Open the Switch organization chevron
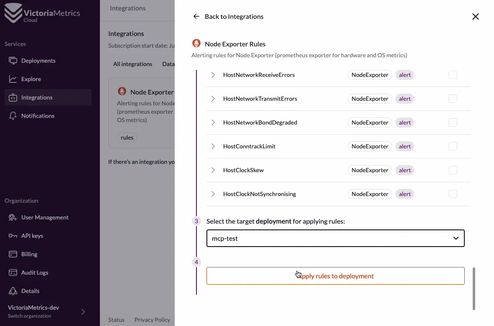The height and width of the screenshot is (326, 494). coord(83,312)
